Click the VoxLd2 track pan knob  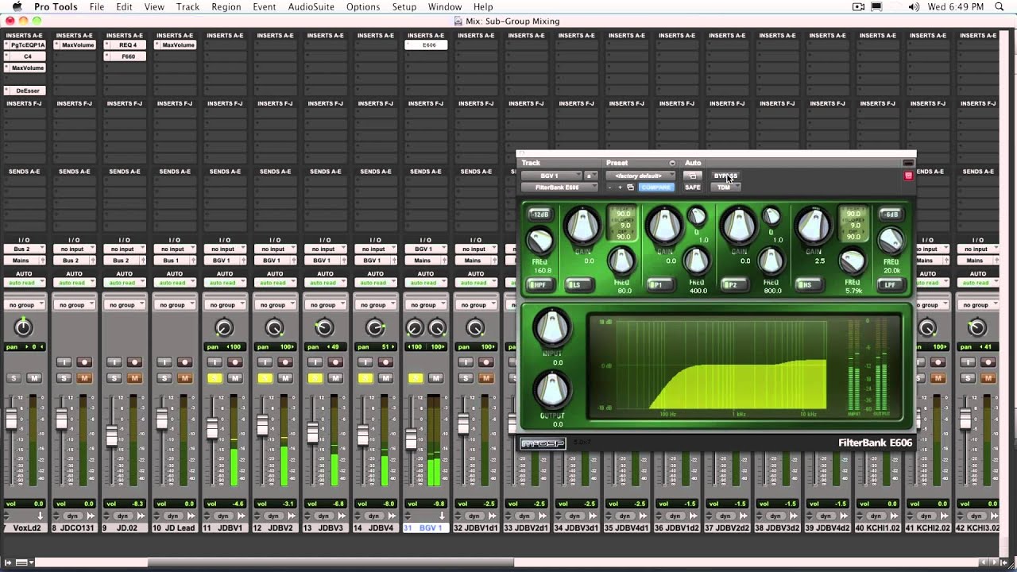[24, 327]
